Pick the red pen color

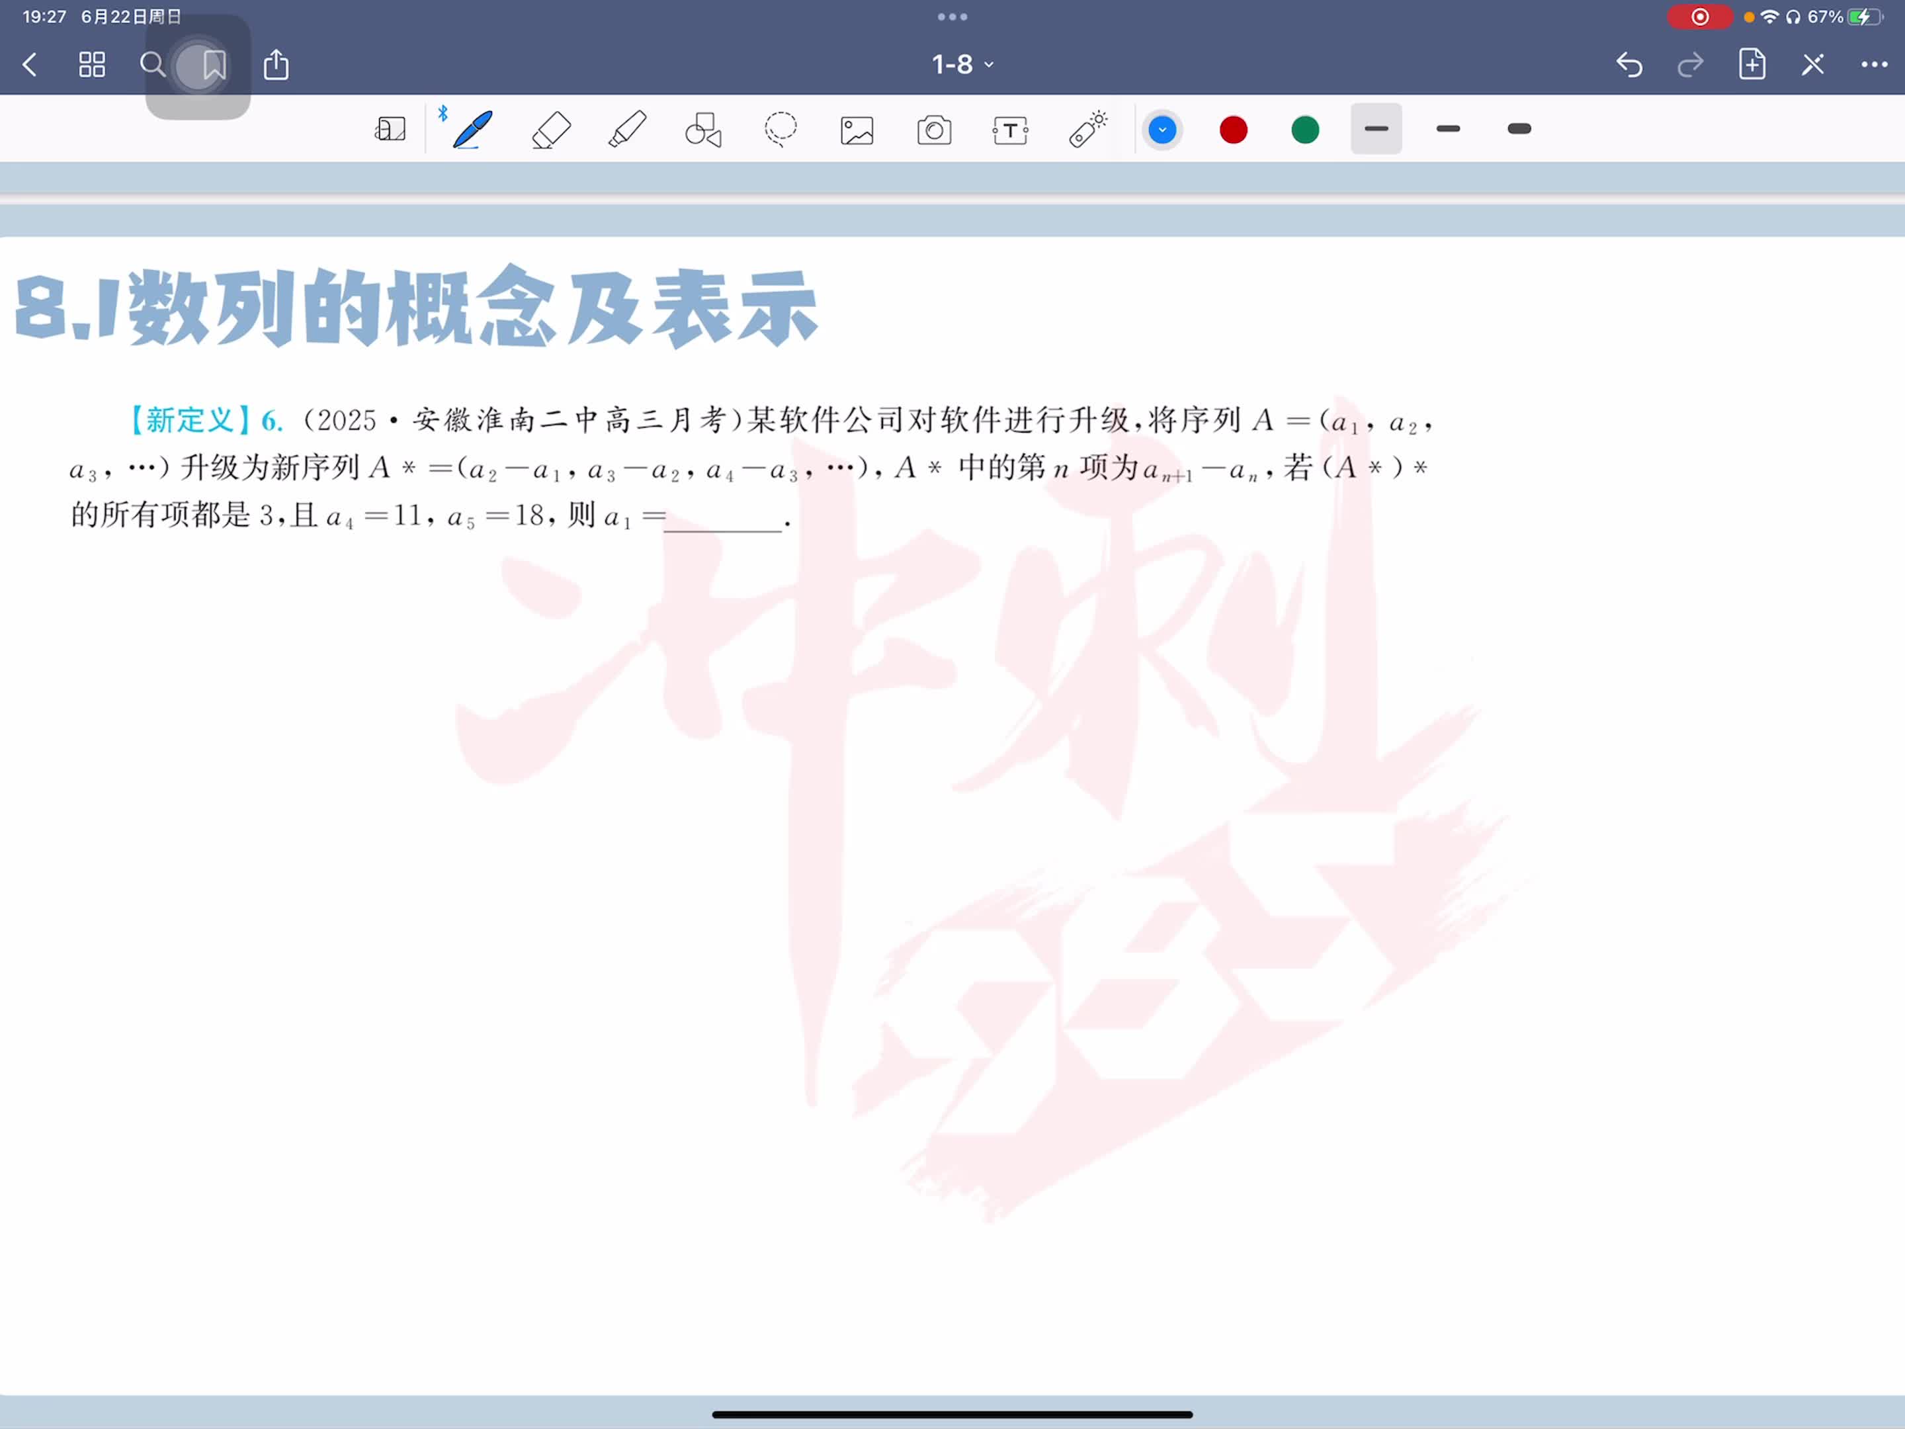click(x=1233, y=130)
